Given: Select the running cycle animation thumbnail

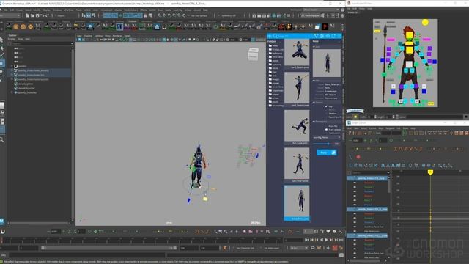Looking at the screenshot, I should [297, 125].
